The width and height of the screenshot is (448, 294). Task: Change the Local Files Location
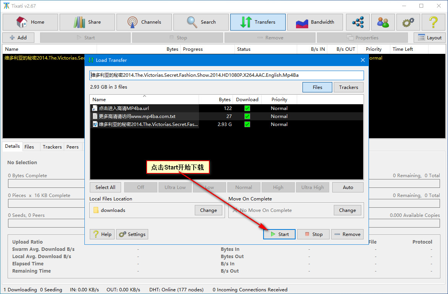[208, 210]
